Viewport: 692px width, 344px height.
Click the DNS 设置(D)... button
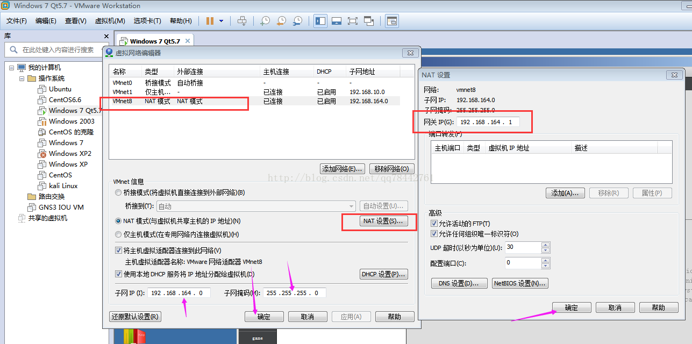[x=459, y=283]
